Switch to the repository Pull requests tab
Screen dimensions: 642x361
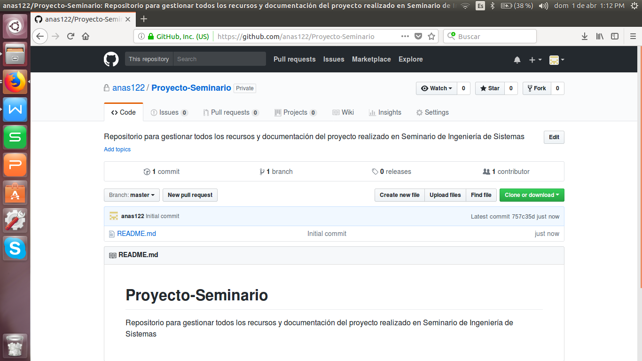coord(231,112)
